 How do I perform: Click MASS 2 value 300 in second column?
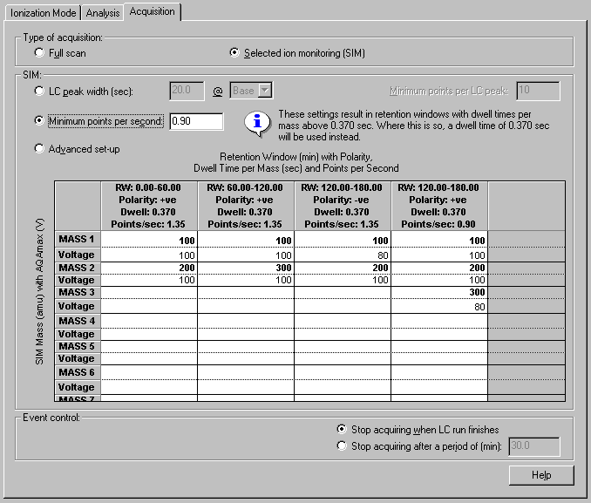click(246, 268)
